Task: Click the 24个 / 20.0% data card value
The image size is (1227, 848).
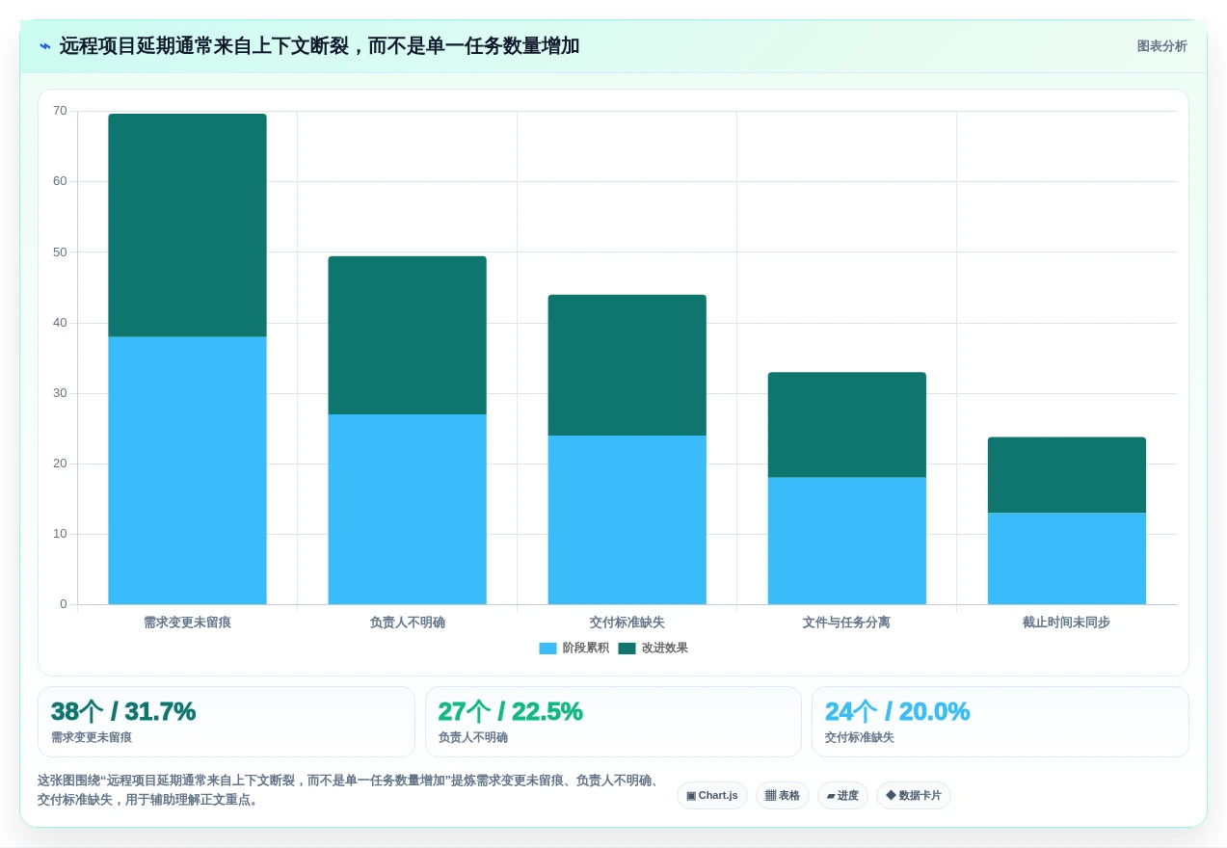Action: click(x=897, y=712)
